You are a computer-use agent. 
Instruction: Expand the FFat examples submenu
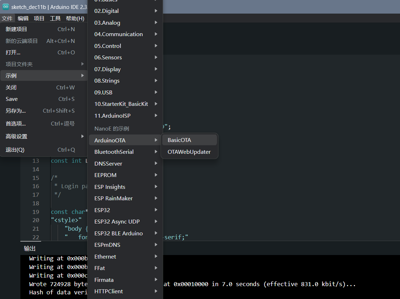(x=125, y=268)
